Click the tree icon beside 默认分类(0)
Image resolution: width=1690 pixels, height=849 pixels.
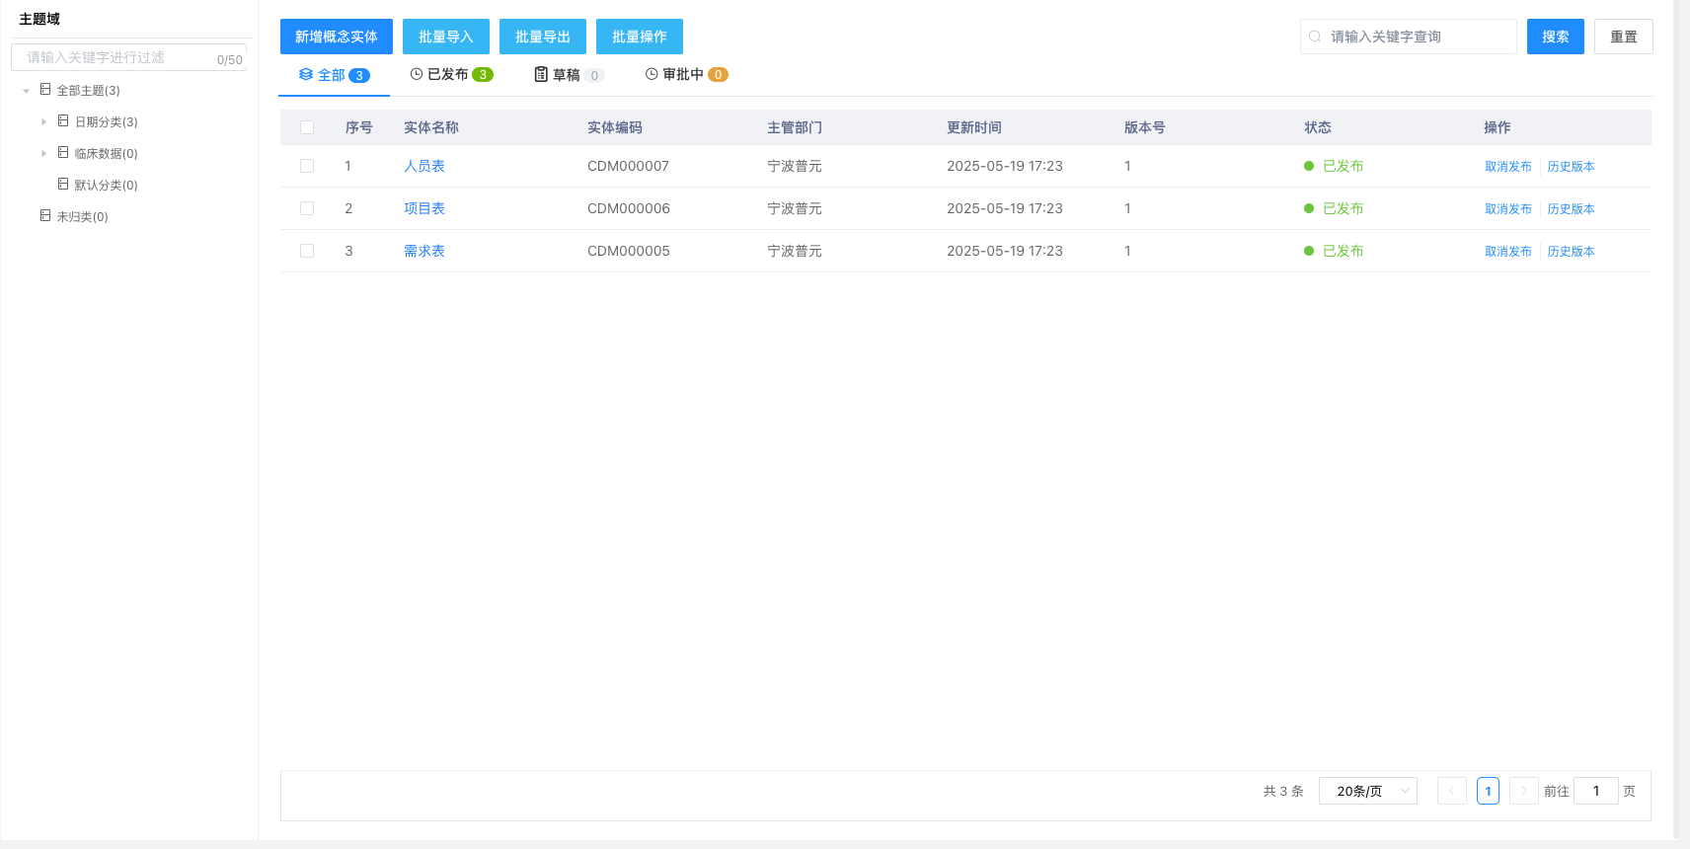pyautogui.click(x=63, y=185)
